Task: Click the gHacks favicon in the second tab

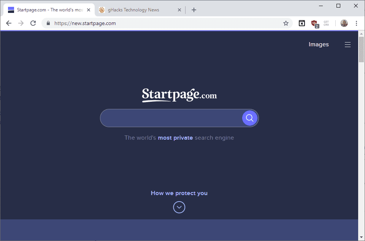Action: 102,10
